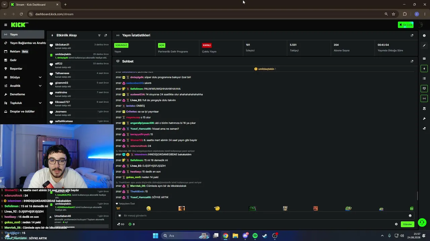The image size is (430, 241).
Task: Toggle the lightning activity feed panel icon
Action: tap(424, 69)
